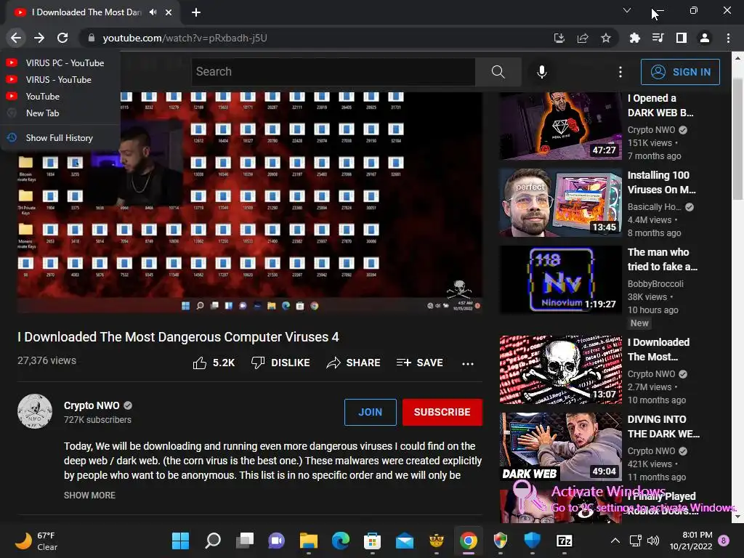
Task: Bookmark this page with the star
Action: [x=606, y=38]
